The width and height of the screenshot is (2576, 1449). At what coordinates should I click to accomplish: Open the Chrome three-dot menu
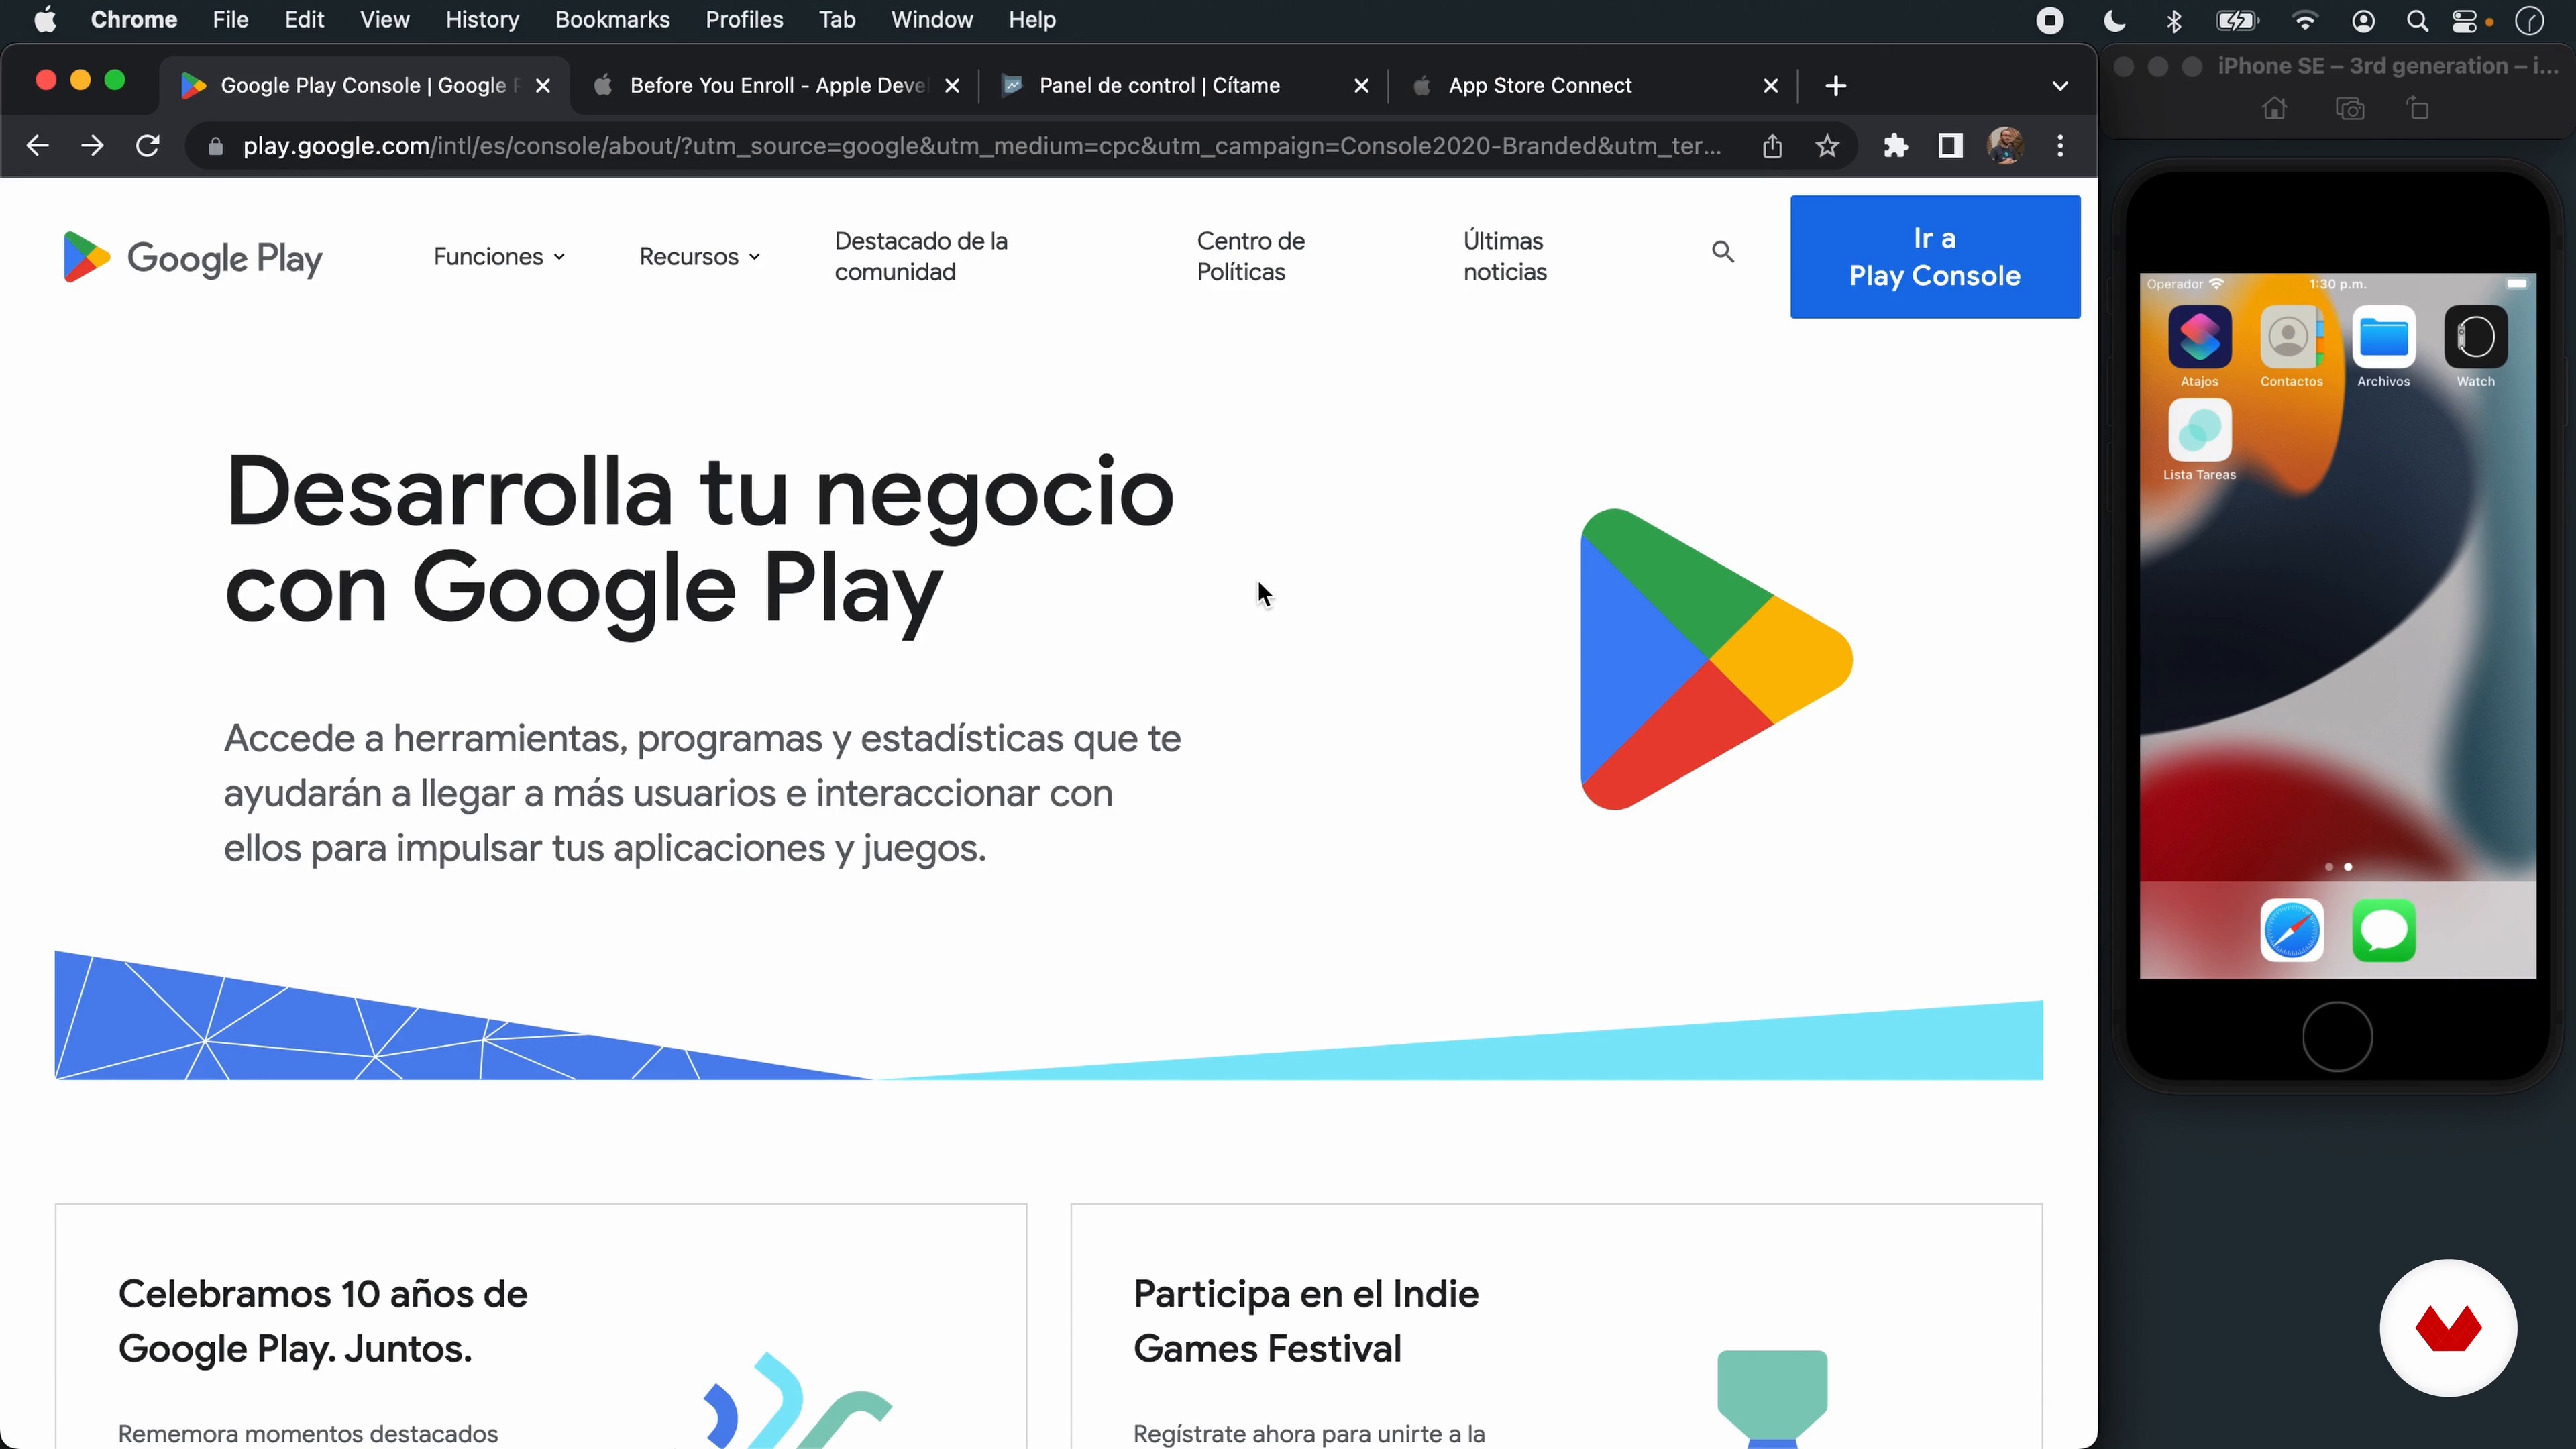click(x=2060, y=146)
